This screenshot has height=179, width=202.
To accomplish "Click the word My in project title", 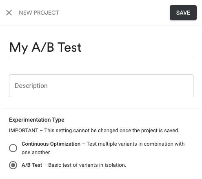I will tap(19, 48).
